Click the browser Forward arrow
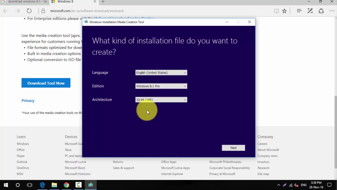The height and width of the screenshot is (190, 337). tap(17, 11)
